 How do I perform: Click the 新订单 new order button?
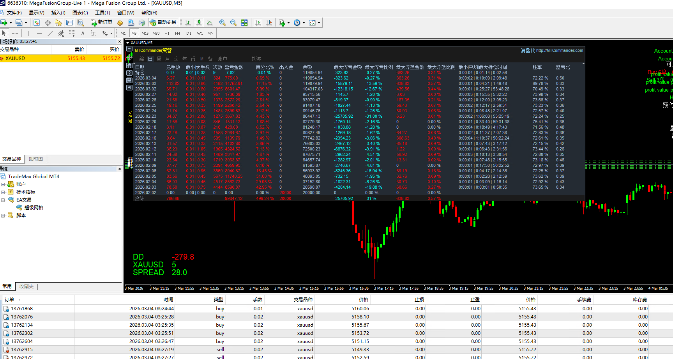[x=101, y=23]
